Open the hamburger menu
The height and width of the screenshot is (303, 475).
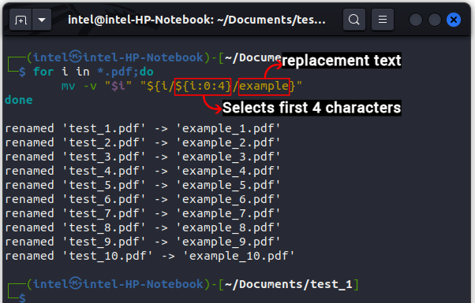click(383, 20)
